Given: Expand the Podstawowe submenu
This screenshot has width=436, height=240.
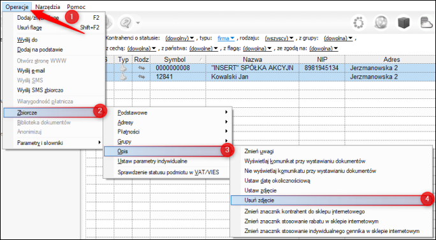Looking at the screenshot, I should click(167, 112).
